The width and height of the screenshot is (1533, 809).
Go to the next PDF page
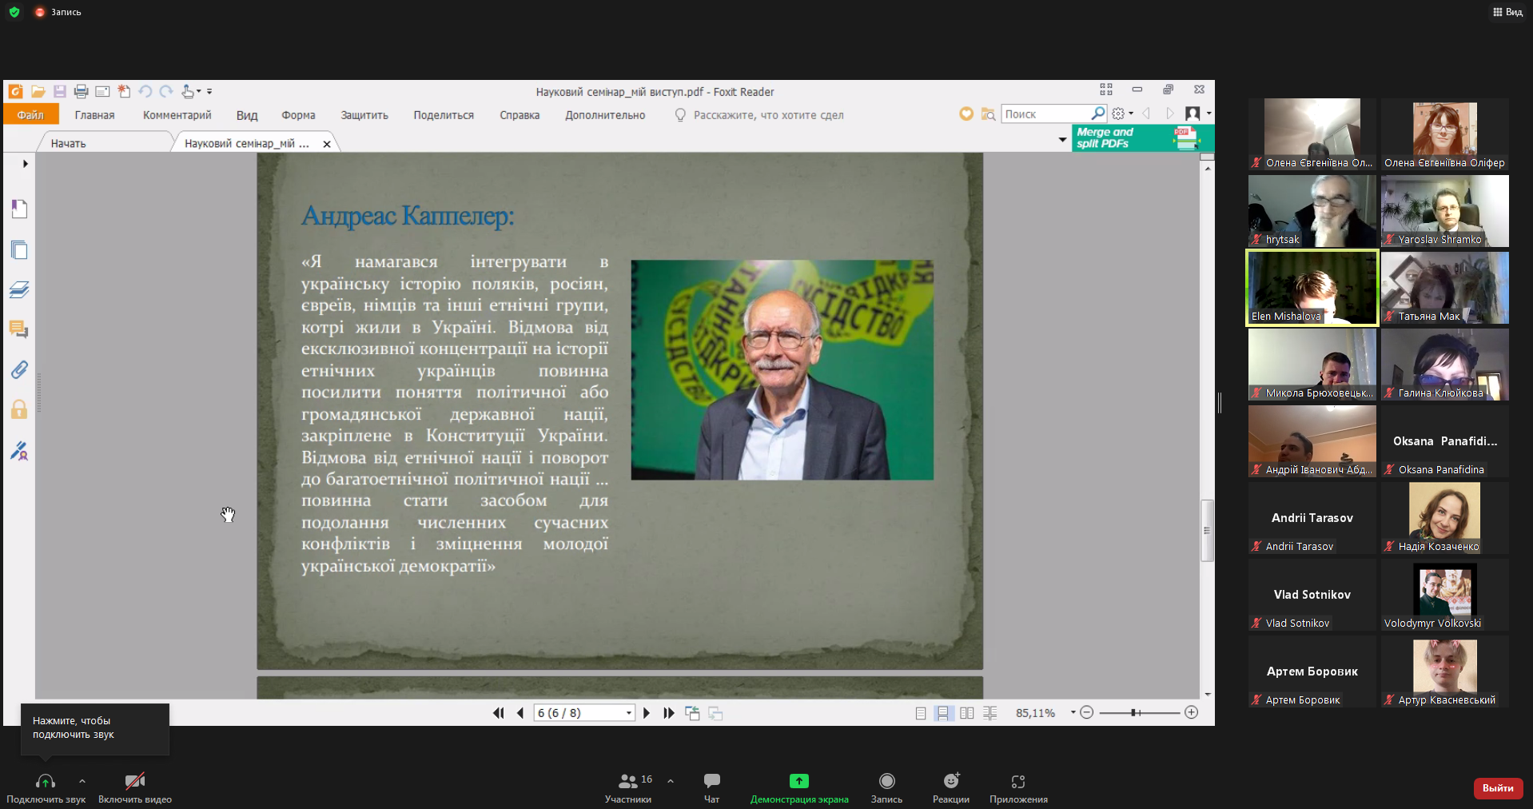pyautogui.click(x=647, y=713)
